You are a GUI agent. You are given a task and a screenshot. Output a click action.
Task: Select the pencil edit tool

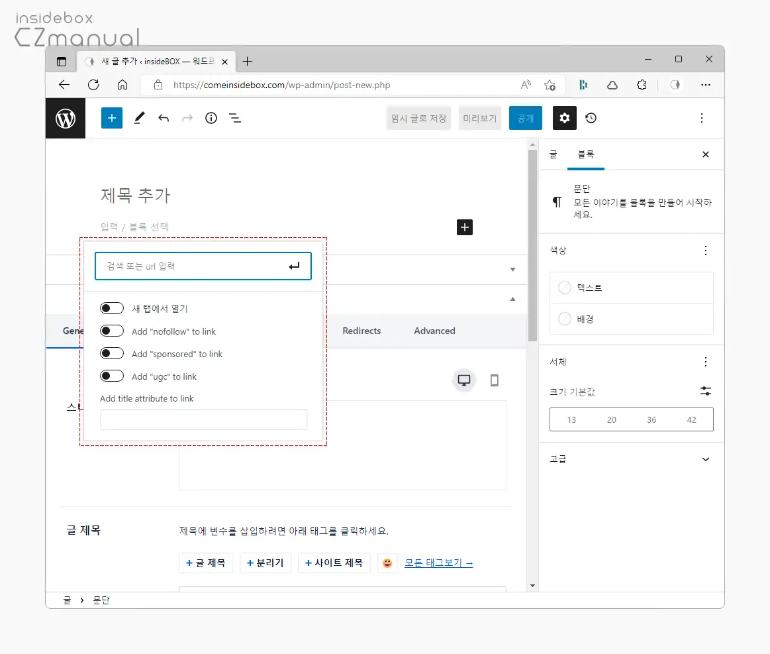(140, 118)
